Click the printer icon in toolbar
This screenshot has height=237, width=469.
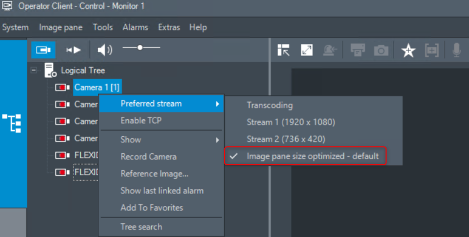(358, 50)
